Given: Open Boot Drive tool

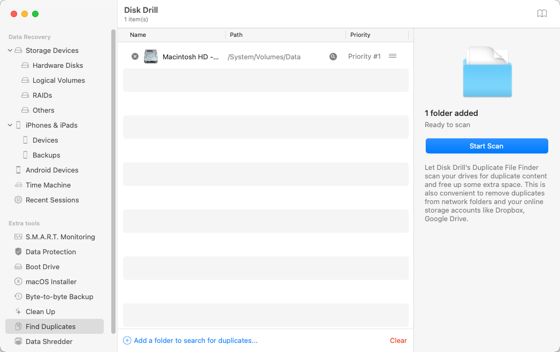Looking at the screenshot, I should pos(42,267).
